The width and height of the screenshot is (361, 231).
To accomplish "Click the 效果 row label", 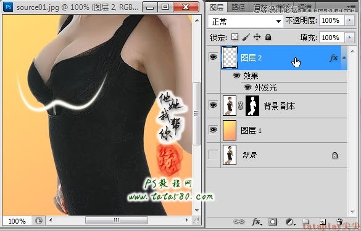I will coord(251,76).
